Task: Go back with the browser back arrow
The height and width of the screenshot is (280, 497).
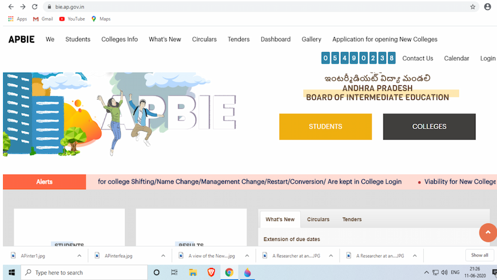Action: (x=11, y=7)
